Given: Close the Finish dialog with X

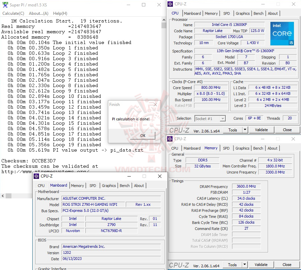Looking at the screenshot, I should click(155, 105).
